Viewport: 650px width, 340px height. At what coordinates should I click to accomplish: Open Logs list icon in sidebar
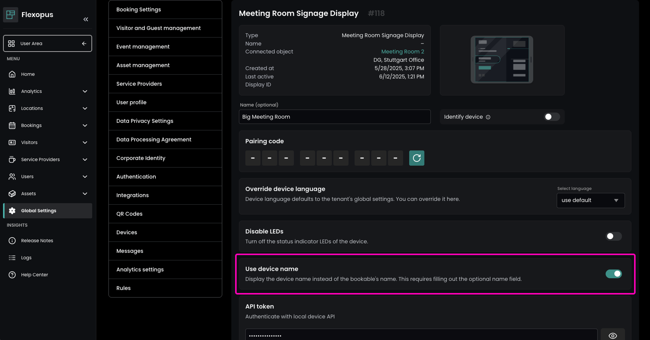pyautogui.click(x=12, y=258)
